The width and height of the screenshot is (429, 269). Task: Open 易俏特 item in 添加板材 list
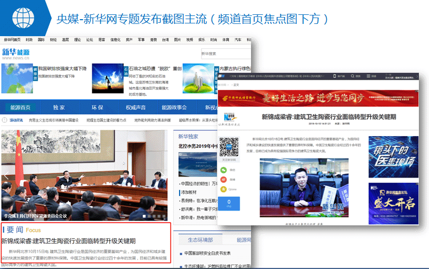click(x=198, y=200)
